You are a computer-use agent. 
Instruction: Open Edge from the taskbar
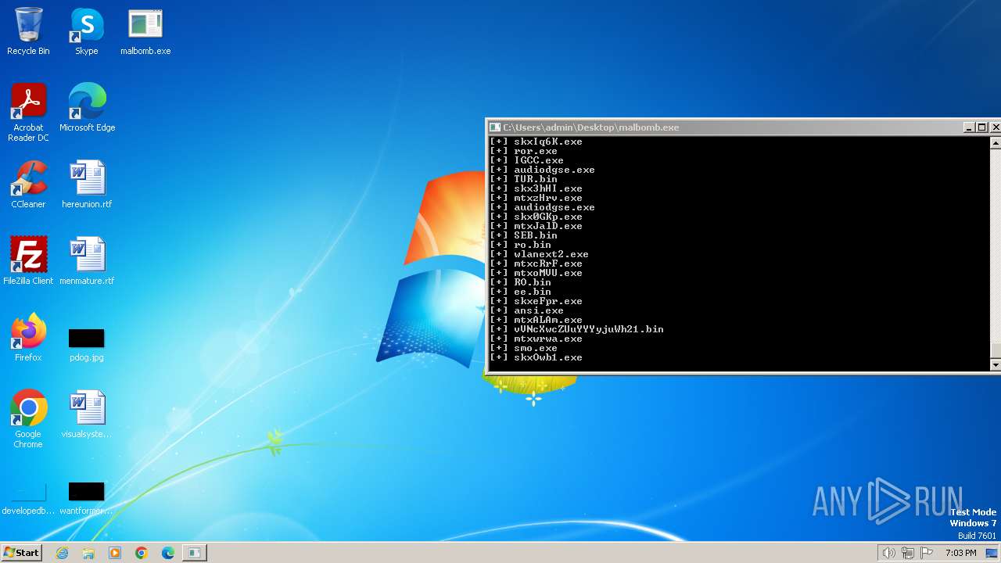pyautogui.click(x=168, y=553)
